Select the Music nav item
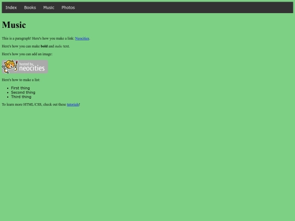The image size is (295, 221). (49, 8)
